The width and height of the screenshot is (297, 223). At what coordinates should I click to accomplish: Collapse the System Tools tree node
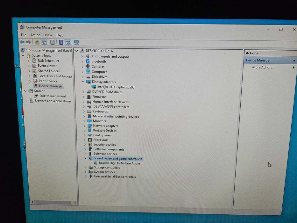click(23, 55)
